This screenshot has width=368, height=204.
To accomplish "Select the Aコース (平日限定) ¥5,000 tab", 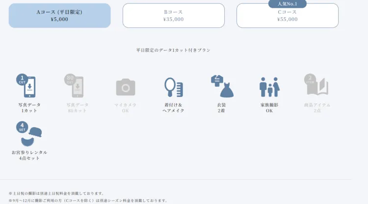I will (x=59, y=16).
